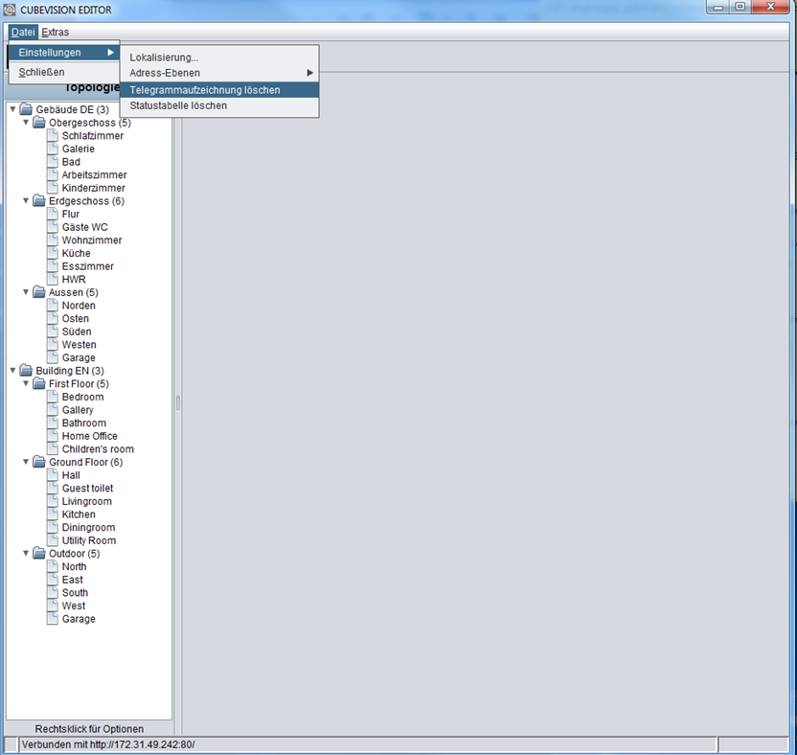Select the Schlafzimmer room in the tree

click(x=93, y=136)
